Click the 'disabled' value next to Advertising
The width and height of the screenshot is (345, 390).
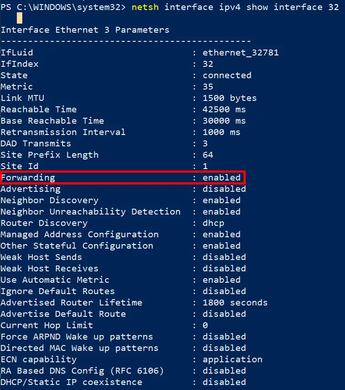(x=224, y=189)
